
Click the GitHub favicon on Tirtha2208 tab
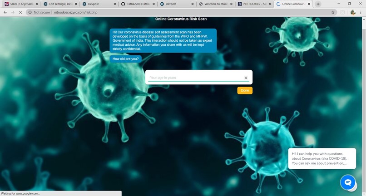123,4
